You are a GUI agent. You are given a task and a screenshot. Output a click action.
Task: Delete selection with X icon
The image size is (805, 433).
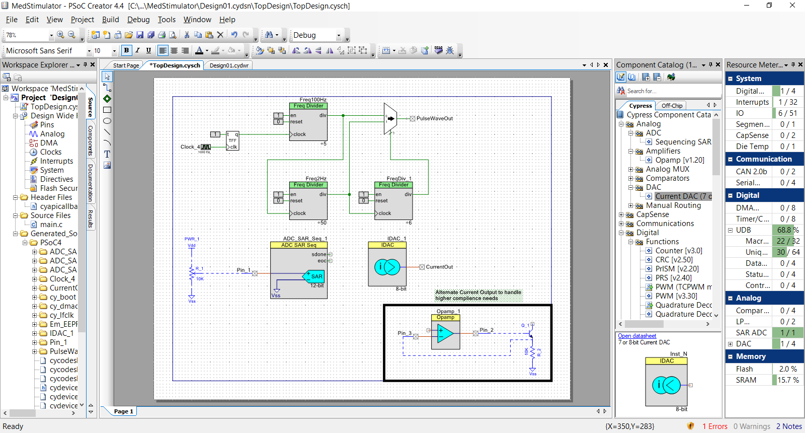click(220, 35)
